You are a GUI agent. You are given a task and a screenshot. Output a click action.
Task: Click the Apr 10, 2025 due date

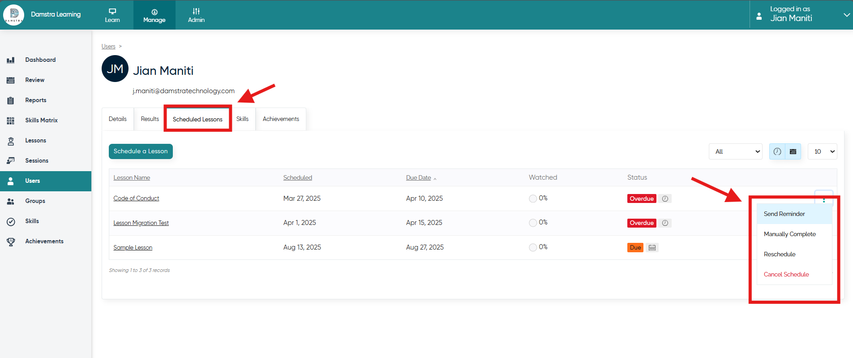point(424,198)
